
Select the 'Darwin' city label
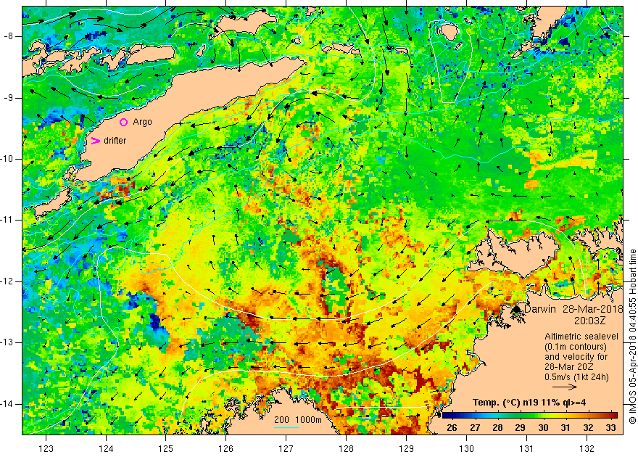[x=540, y=309]
